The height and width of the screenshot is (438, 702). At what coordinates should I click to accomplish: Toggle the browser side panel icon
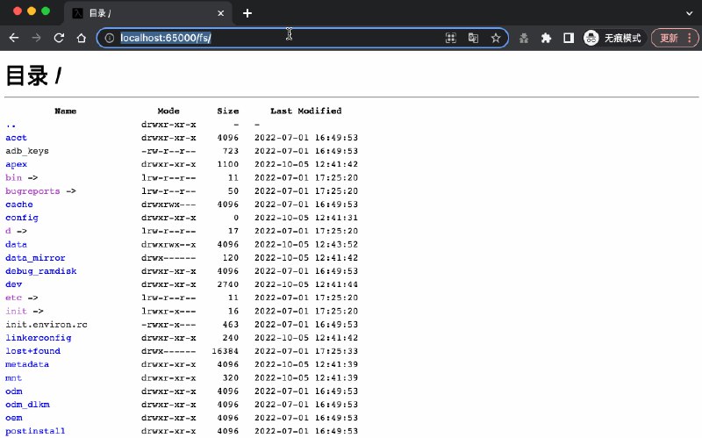[x=569, y=38]
